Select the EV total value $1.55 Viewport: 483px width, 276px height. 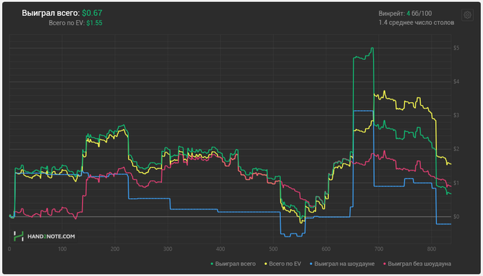95,23
